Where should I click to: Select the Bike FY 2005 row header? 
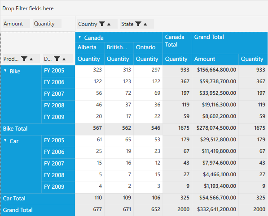click(x=58, y=71)
